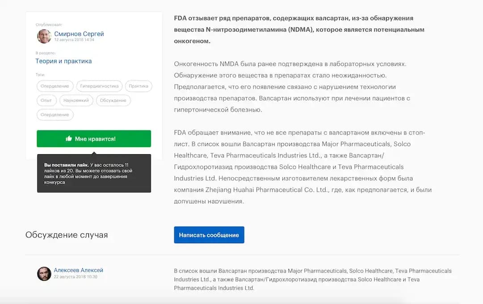Screen dimensions: 483x304
Task: Click the bold headline starting FDA отзывает ряд препаратов
Action: point(299,30)
